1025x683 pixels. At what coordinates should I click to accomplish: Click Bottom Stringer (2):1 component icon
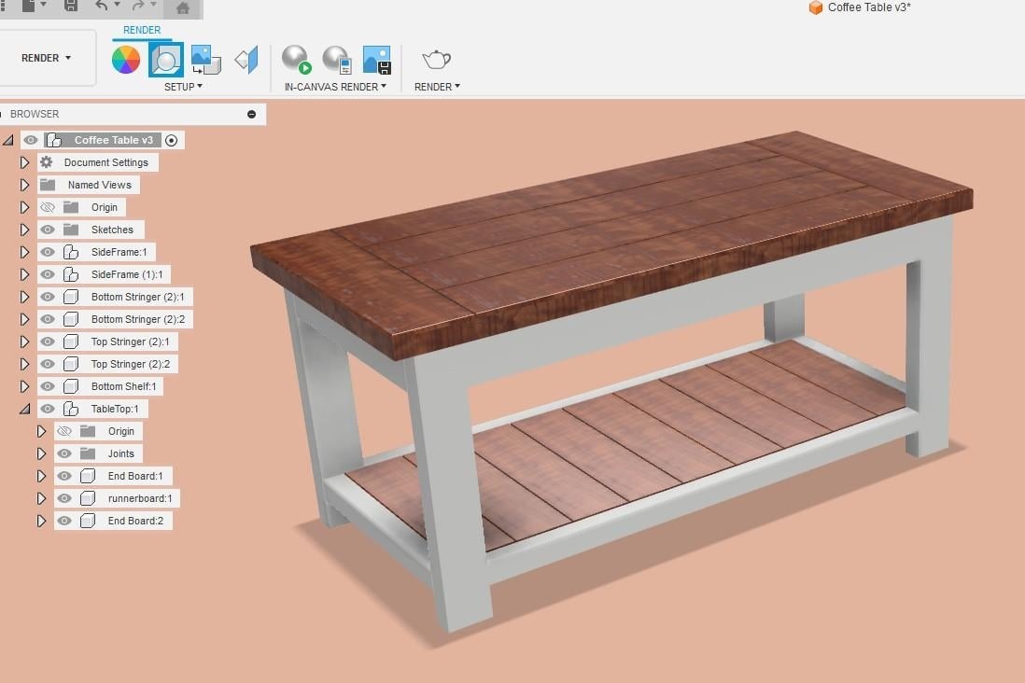71,297
